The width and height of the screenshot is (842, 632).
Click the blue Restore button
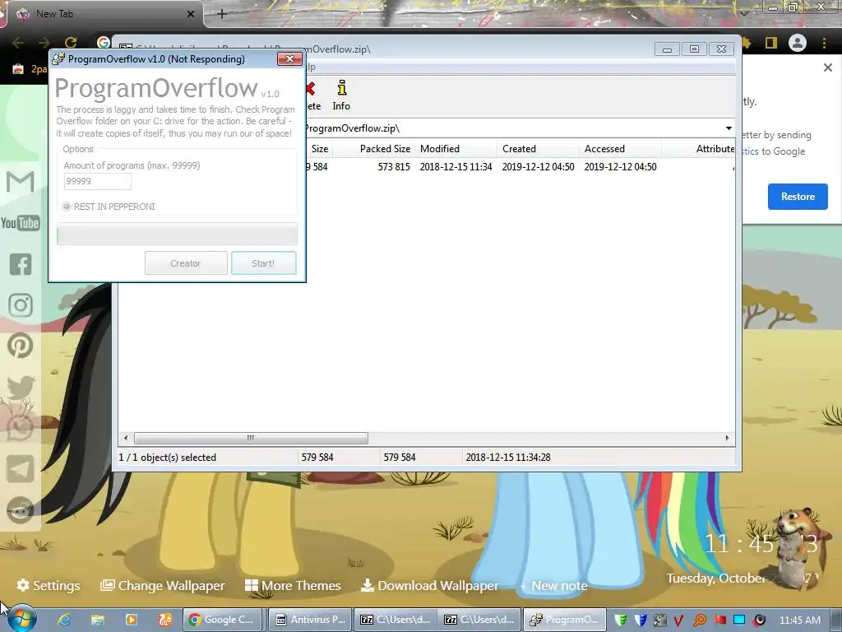(798, 197)
